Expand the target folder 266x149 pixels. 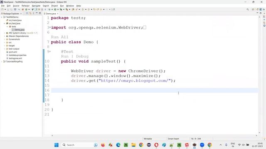click(x=5, y=46)
